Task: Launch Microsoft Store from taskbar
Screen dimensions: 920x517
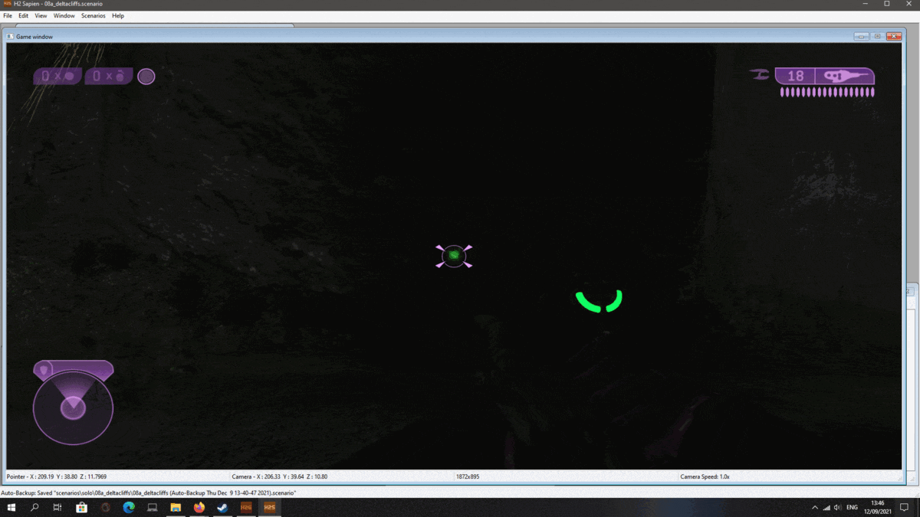Action: click(81, 507)
